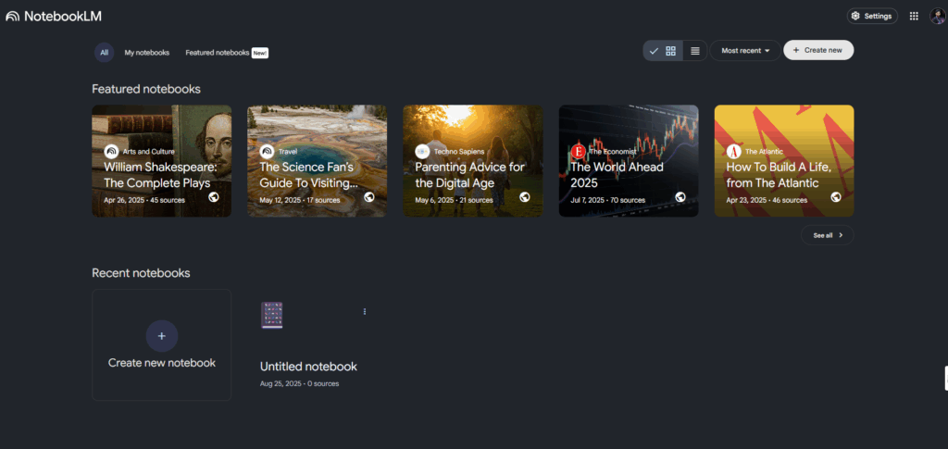948x449 pixels.
Task: Click Aug 25, 2025 · 0 sources text
Action: 299,384
